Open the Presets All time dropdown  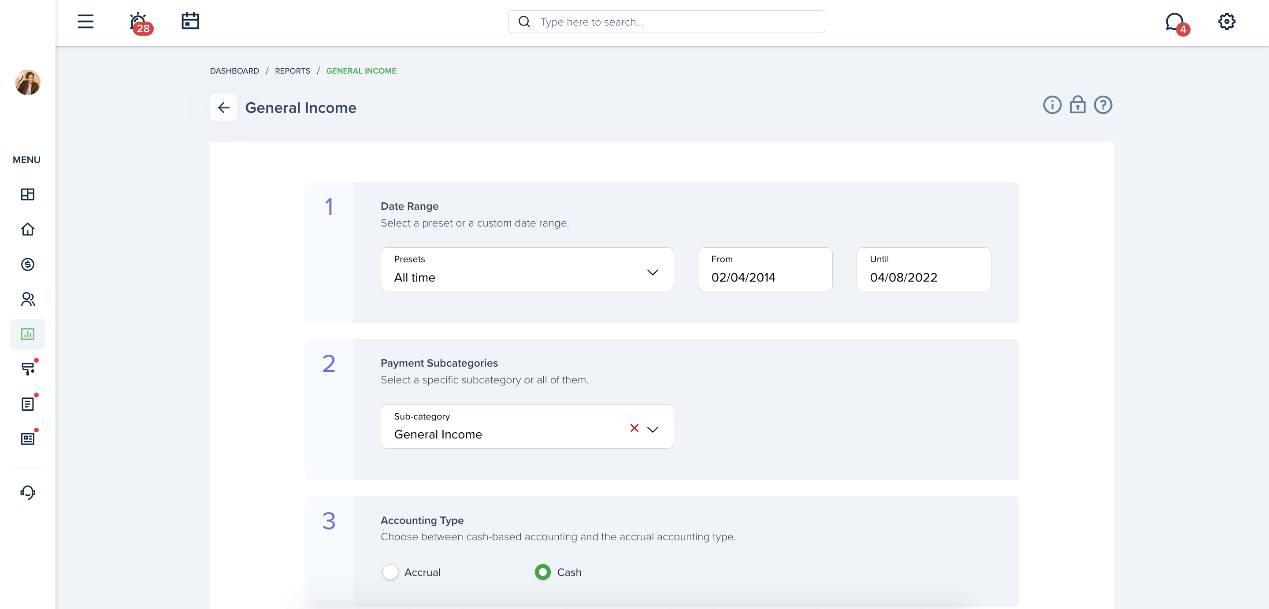[x=527, y=269]
